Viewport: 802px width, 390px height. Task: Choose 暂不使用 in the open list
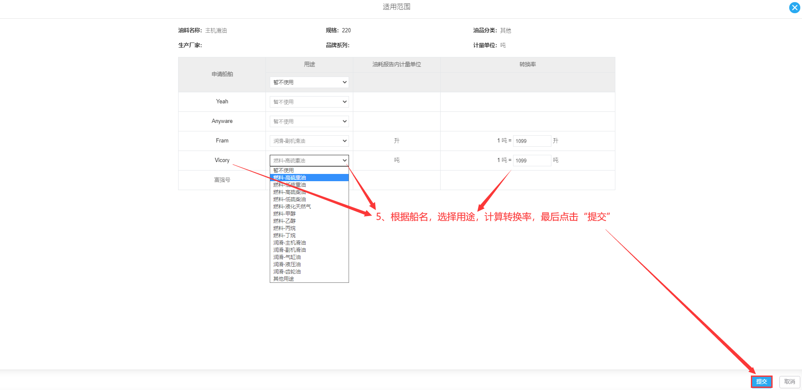[309, 170]
